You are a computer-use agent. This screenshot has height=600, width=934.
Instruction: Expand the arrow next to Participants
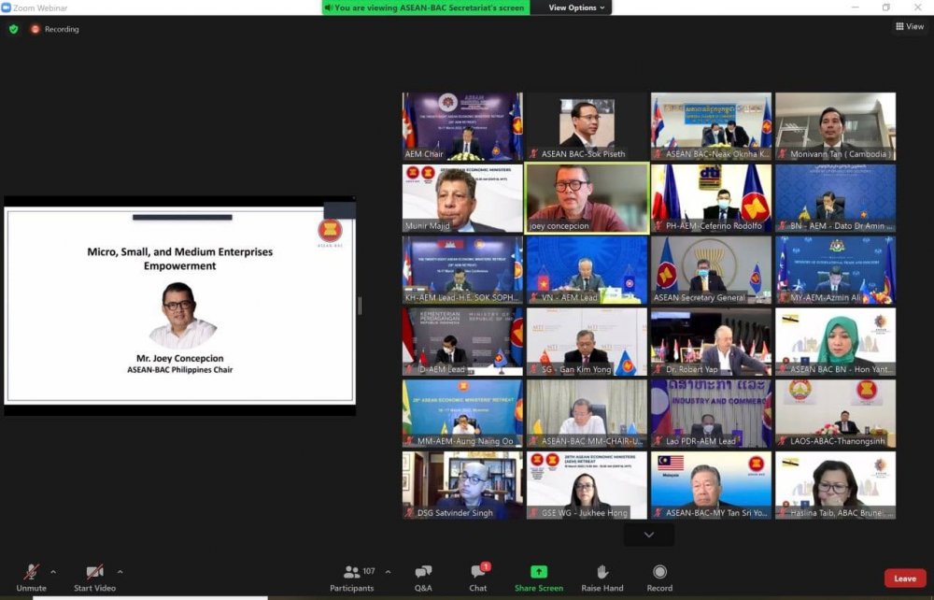[x=388, y=572]
